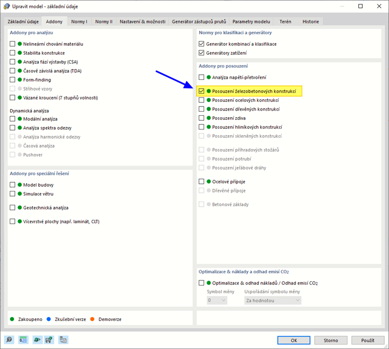Tick Vícevrstvé plochy (např. laminát, CLT)
This screenshot has width=389, height=349.
(12, 222)
